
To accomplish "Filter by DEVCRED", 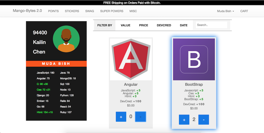I will click(164, 25).
